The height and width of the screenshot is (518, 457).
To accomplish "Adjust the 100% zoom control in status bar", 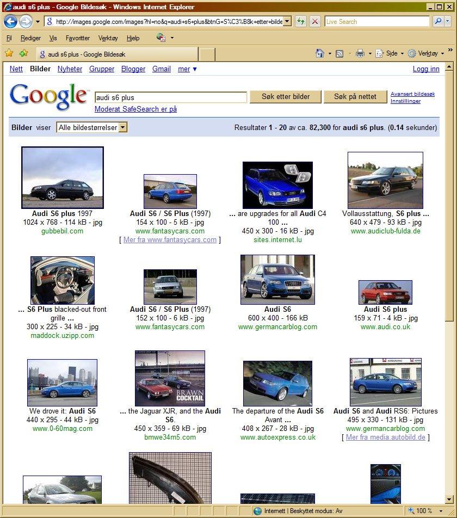I will point(422,510).
